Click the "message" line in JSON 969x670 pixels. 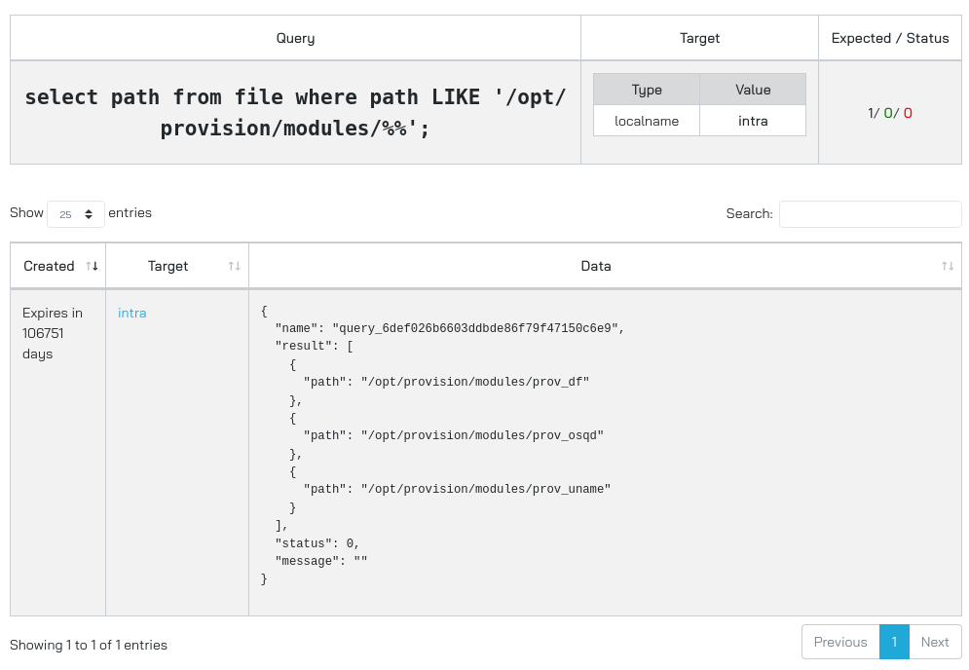[321, 561]
